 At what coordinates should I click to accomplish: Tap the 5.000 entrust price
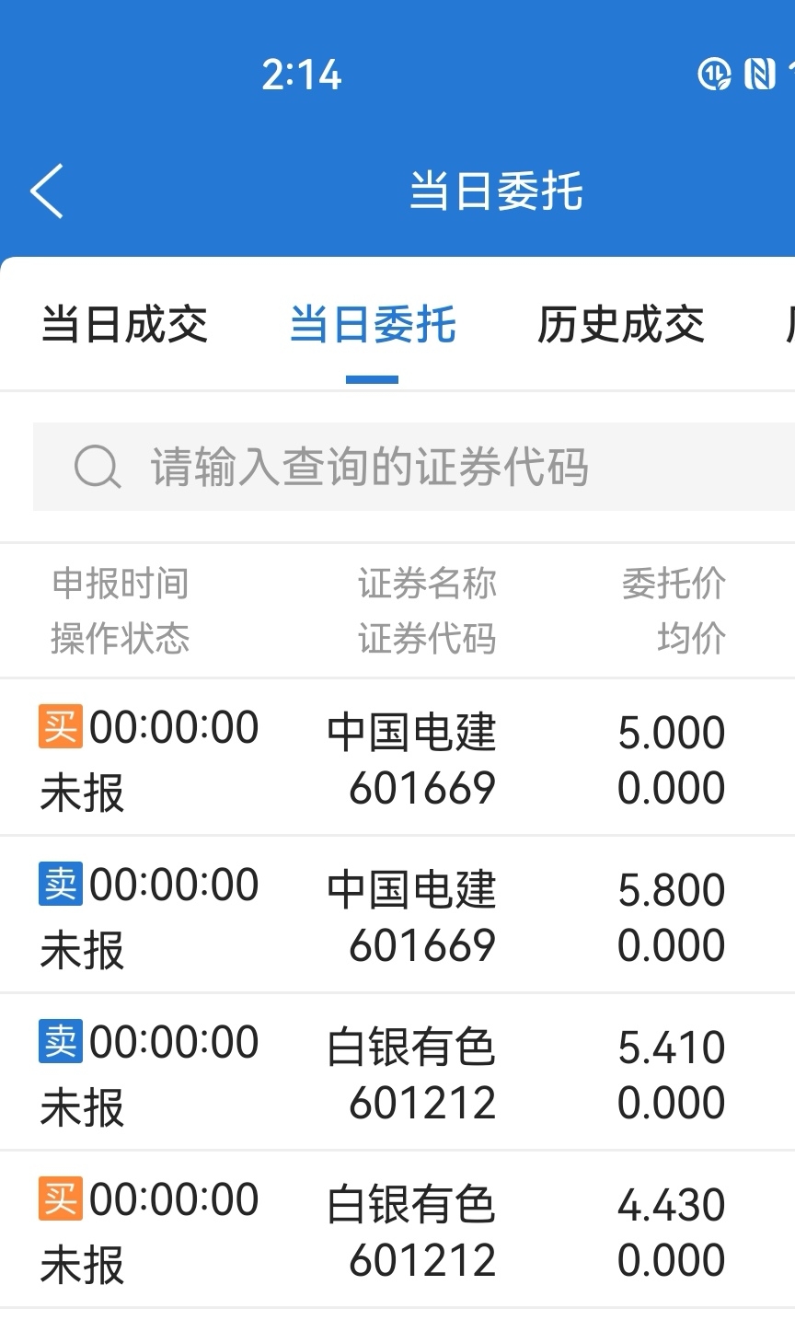click(x=672, y=733)
